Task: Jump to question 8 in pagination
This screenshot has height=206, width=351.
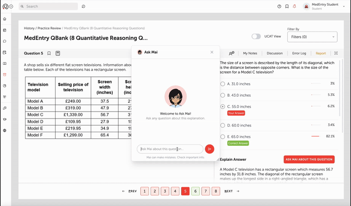Action: 216,191
